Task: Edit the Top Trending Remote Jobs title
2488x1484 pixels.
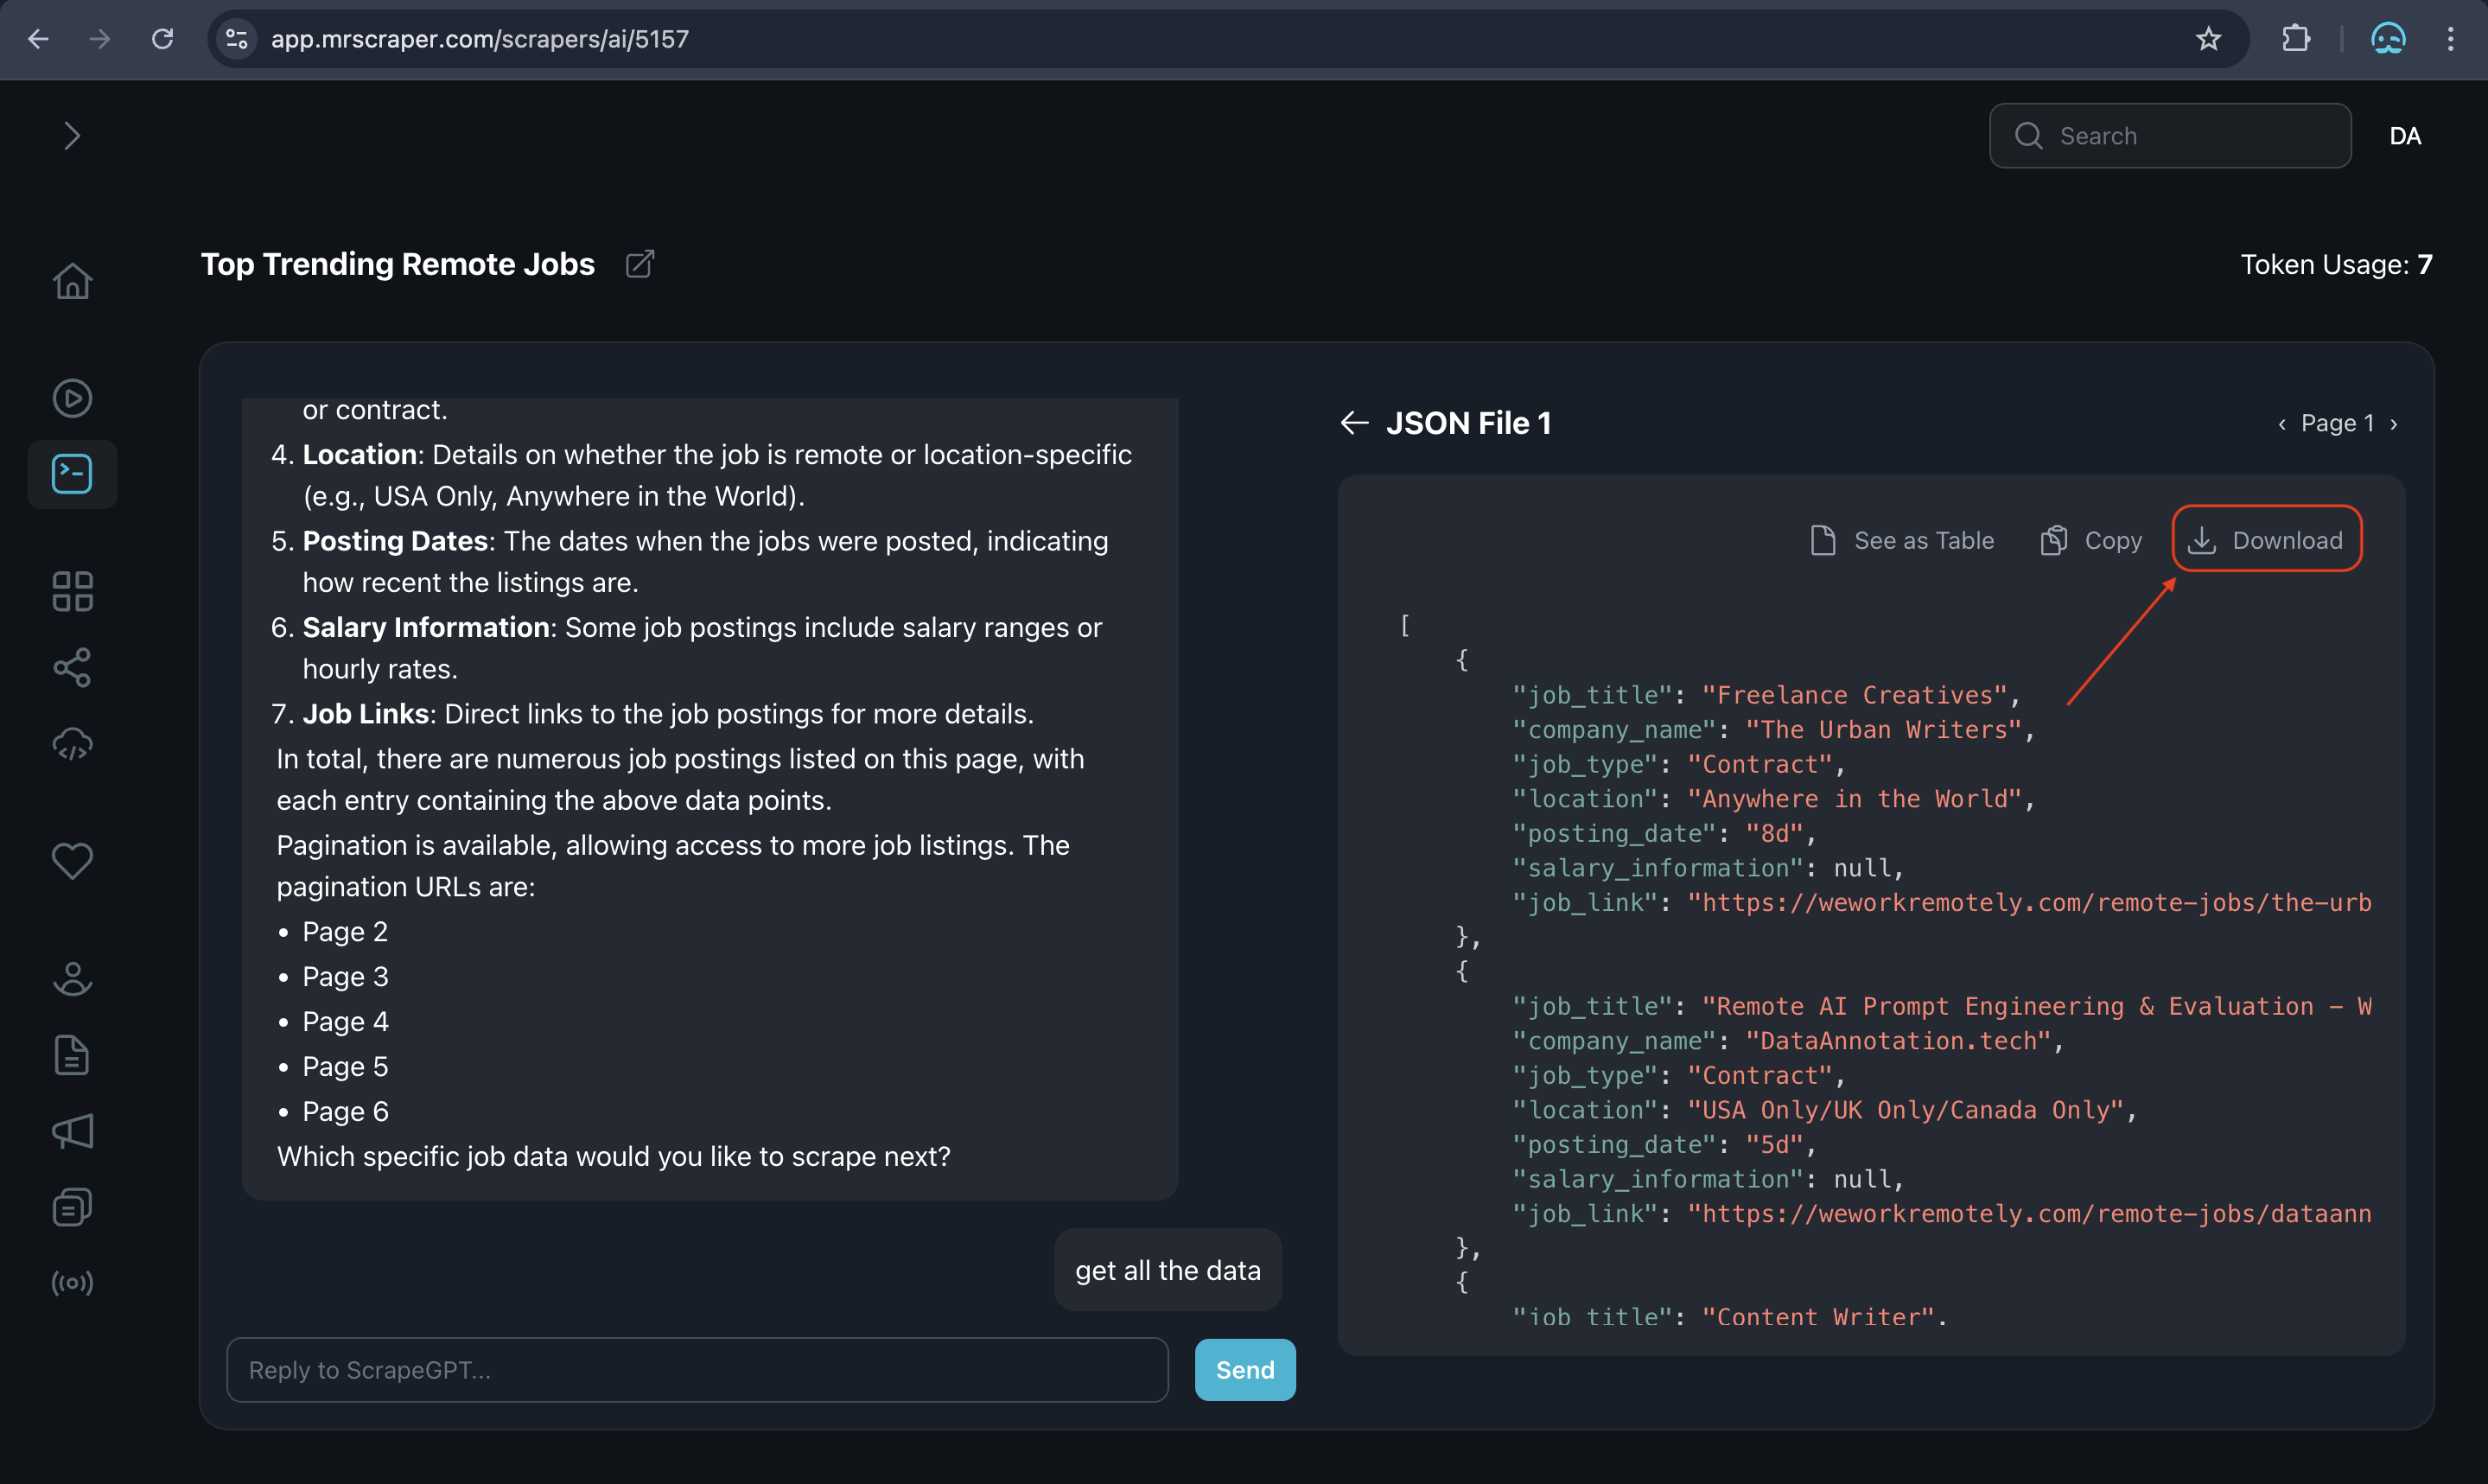Action: point(639,264)
